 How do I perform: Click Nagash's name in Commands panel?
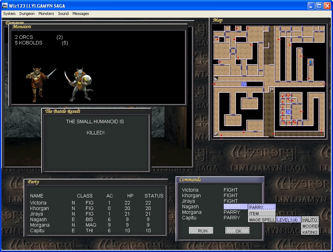tap(190, 207)
